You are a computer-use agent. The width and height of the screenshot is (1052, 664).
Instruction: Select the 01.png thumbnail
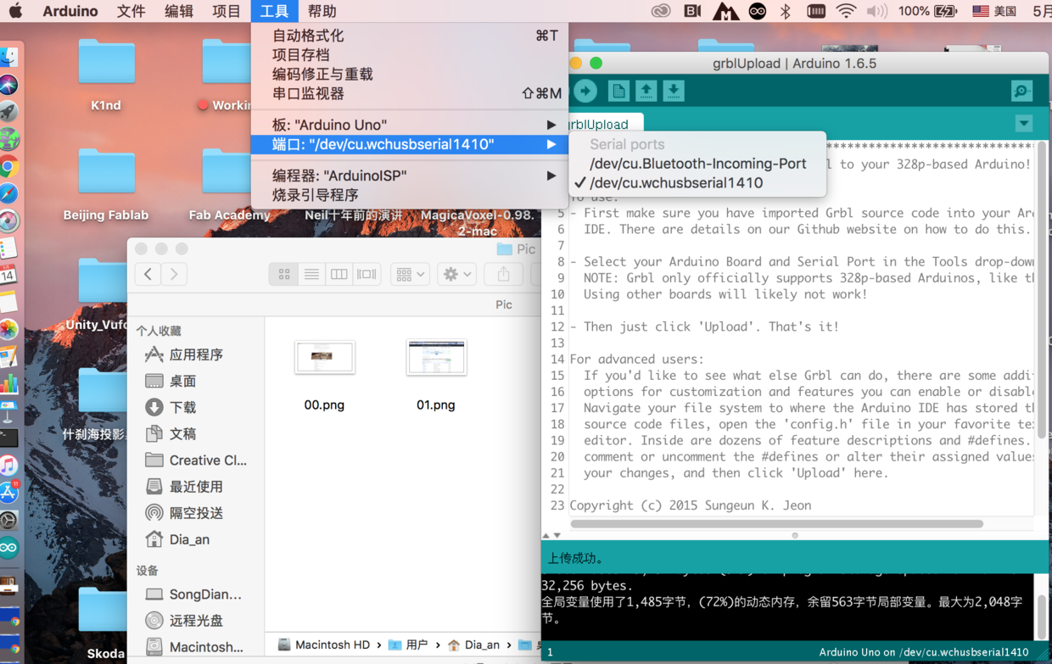[x=436, y=357]
